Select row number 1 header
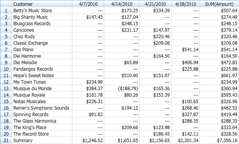The height and width of the screenshot is (144, 239). pyautogui.click(x=6, y=10)
